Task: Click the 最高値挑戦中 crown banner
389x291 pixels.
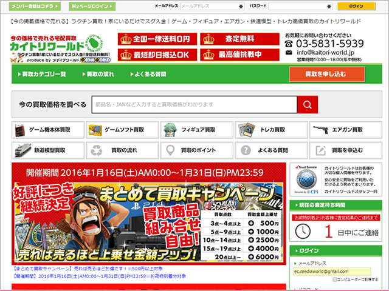Action: 239,55
